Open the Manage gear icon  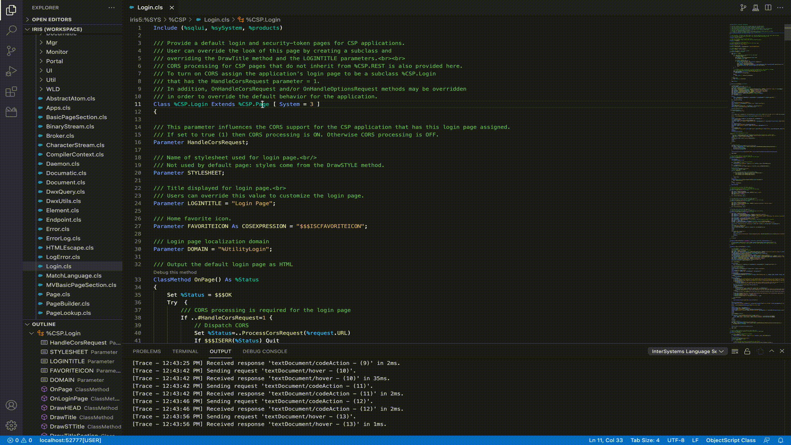(x=11, y=425)
